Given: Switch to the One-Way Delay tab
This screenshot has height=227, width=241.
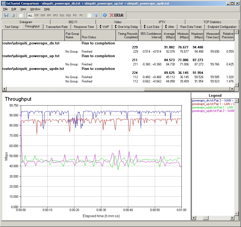Looking at the screenshot, I should (x=127, y=27).
